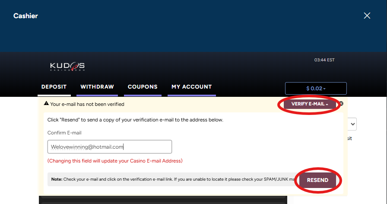The height and width of the screenshot is (204, 387).
Task: Open the MY ACCOUNT tab
Action: tap(191, 87)
